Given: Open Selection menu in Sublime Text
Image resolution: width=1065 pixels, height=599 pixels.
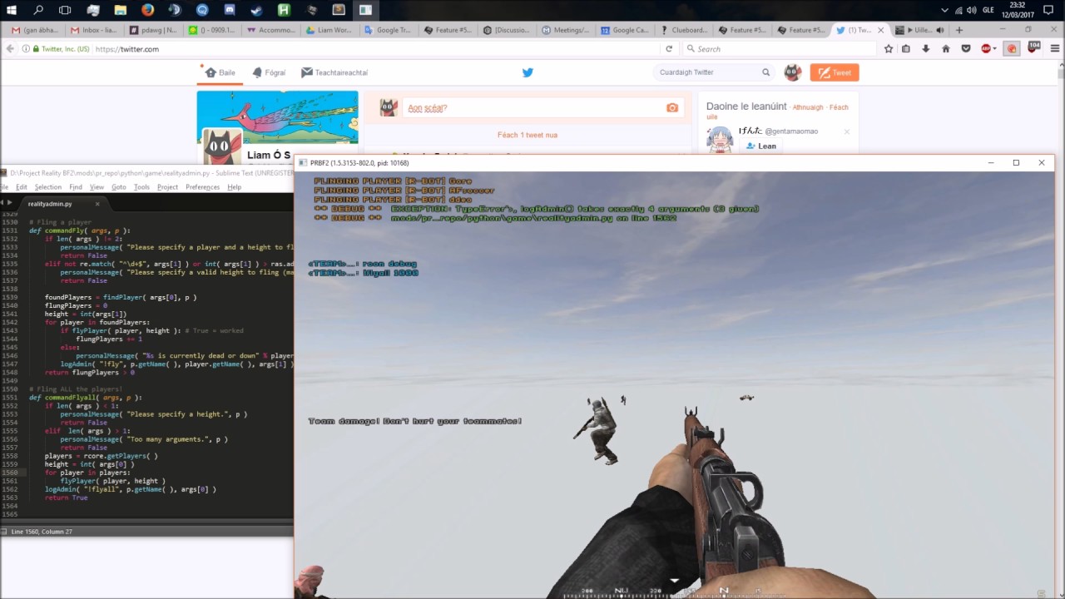Looking at the screenshot, I should (x=47, y=187).
